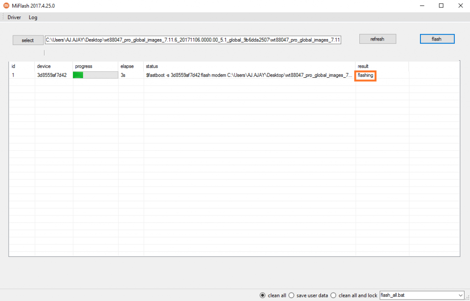Viewport: 470px width, 301px height.
Task: Click the 3s elapsed time cell
Action: click(123, 75)
